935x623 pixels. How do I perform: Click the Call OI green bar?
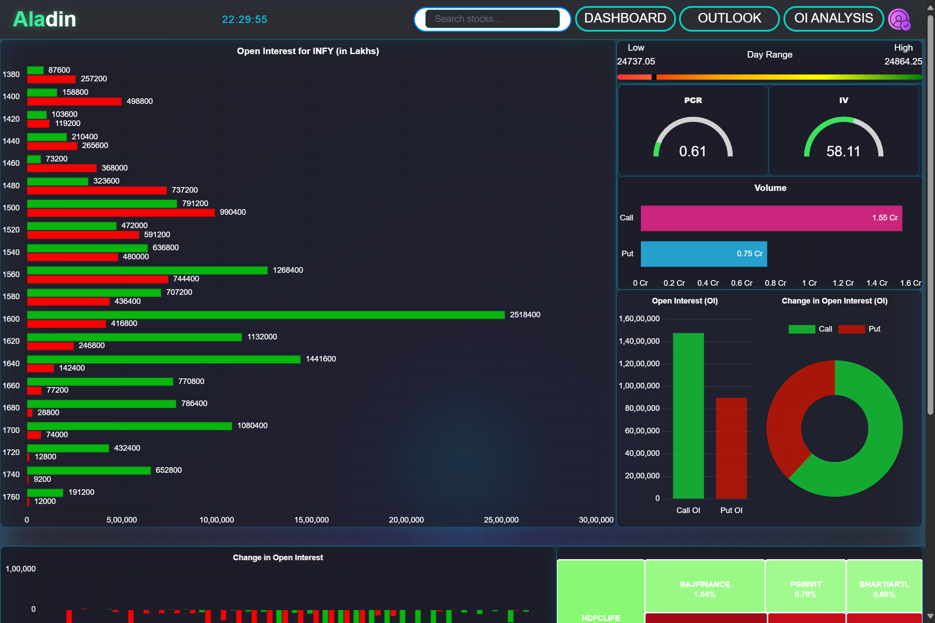pos(688,416)
